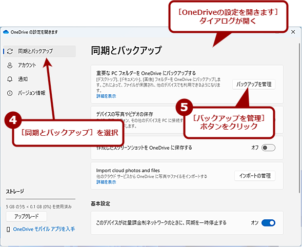Click the Import cloud photos and files title
Image resolution: width=302 pixels, height=247 pixels.
pos(128,170)
